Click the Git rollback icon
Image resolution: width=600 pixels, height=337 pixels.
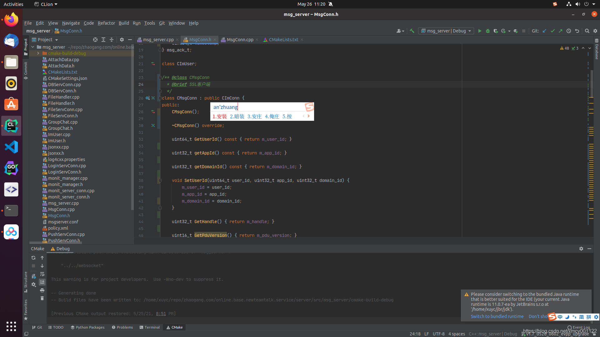[577, 31]
